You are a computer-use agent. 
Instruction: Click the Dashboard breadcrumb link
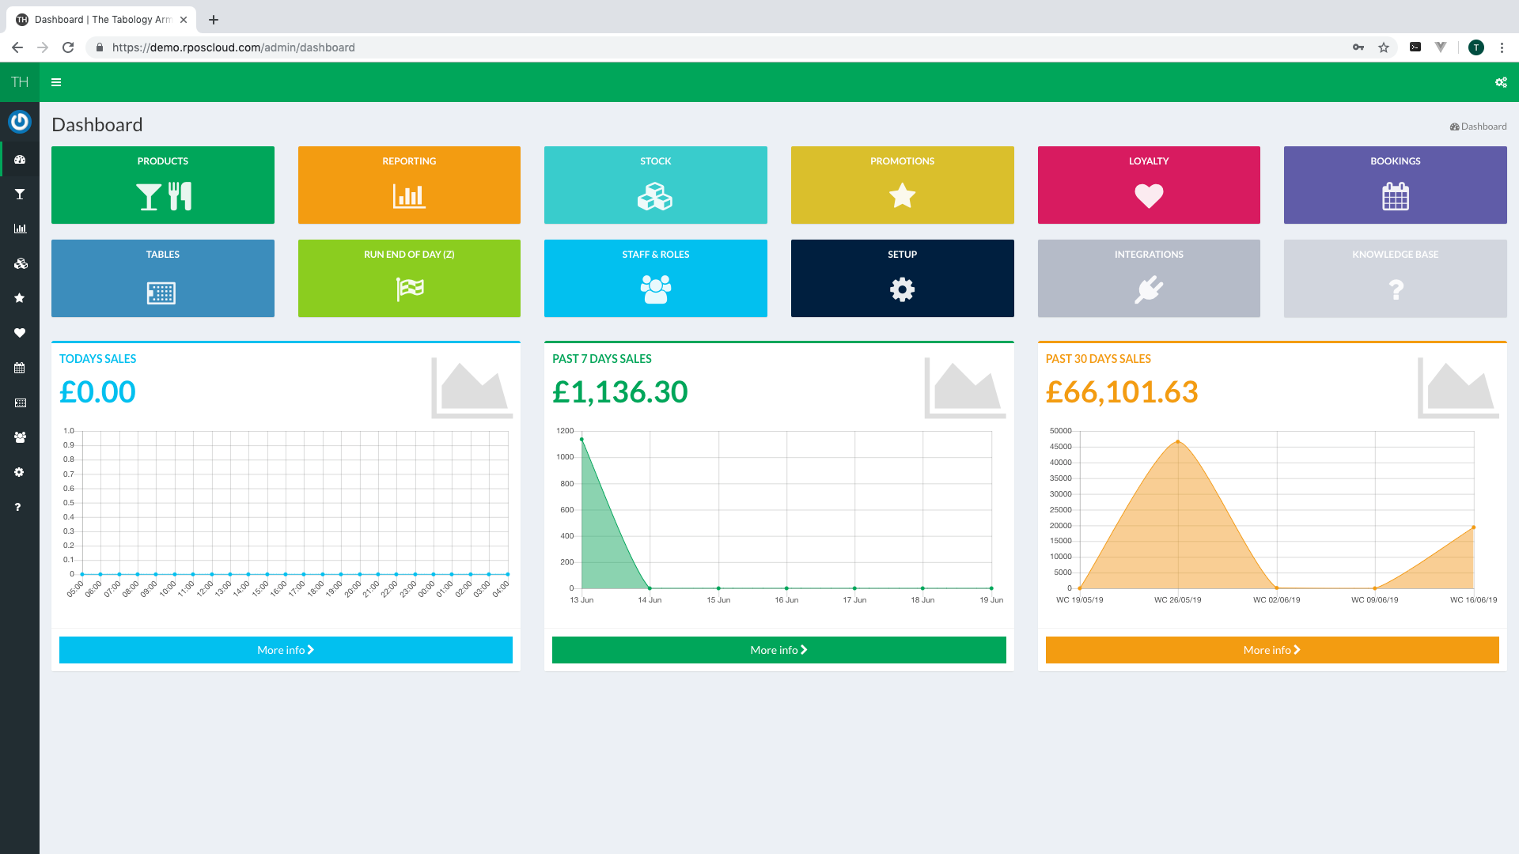(1483, 127)
